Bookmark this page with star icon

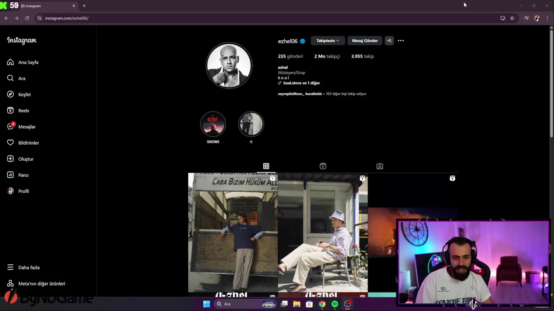pos(512,18)
